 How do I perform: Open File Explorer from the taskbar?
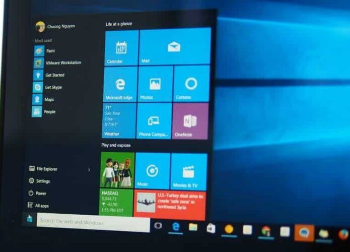click(193, 227)
